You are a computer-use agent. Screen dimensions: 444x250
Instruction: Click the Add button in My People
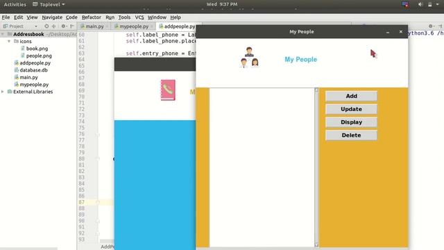pos(351,96)
